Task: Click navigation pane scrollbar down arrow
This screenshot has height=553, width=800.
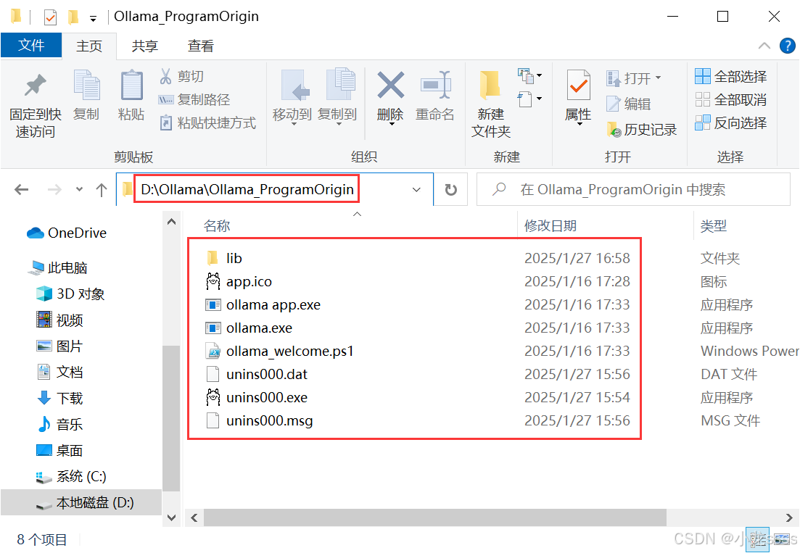Action: click(171, 517)
